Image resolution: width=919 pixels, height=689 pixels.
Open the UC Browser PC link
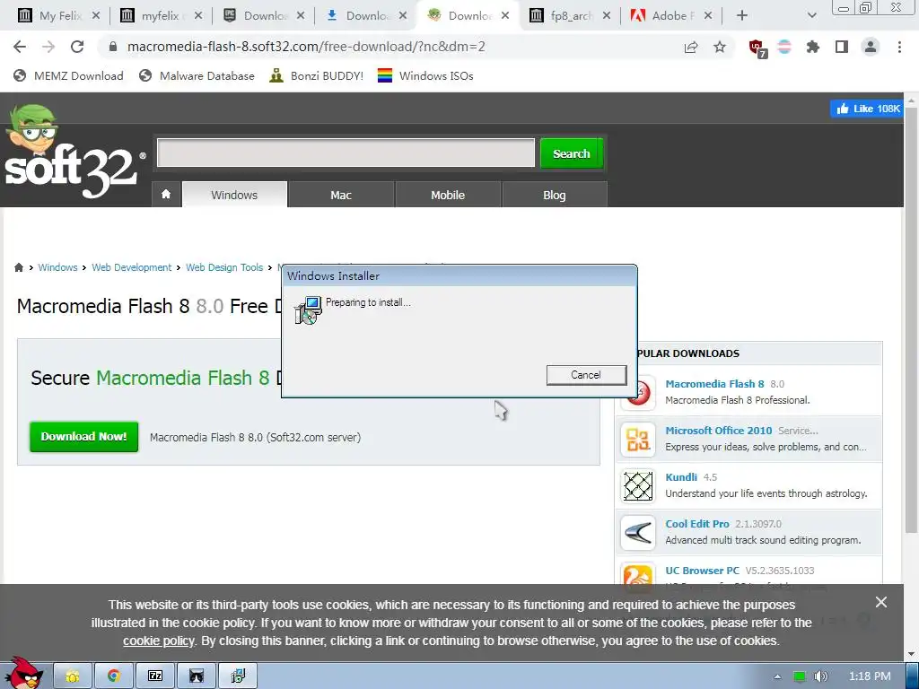click(702, 571)
